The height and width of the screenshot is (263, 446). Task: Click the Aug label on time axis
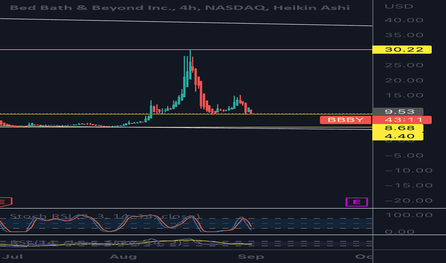pyautogui.click(x=123, y=257)
